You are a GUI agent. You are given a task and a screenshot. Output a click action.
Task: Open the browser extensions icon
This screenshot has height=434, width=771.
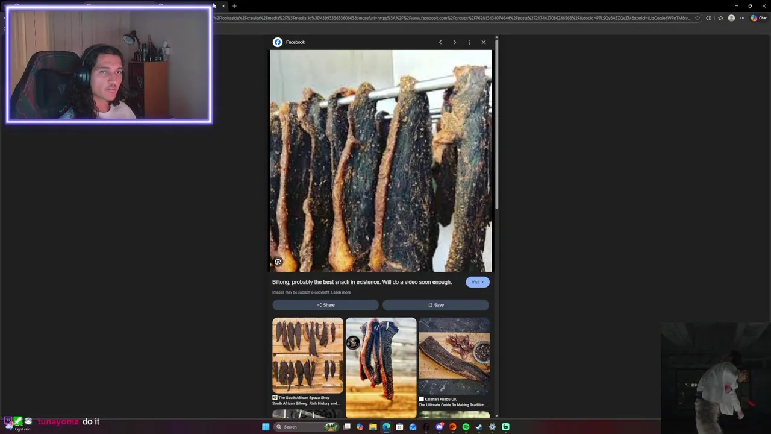pos(708,18)
